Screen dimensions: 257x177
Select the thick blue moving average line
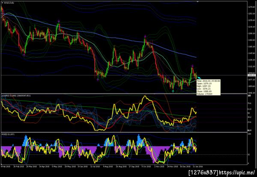click(99, 33)
